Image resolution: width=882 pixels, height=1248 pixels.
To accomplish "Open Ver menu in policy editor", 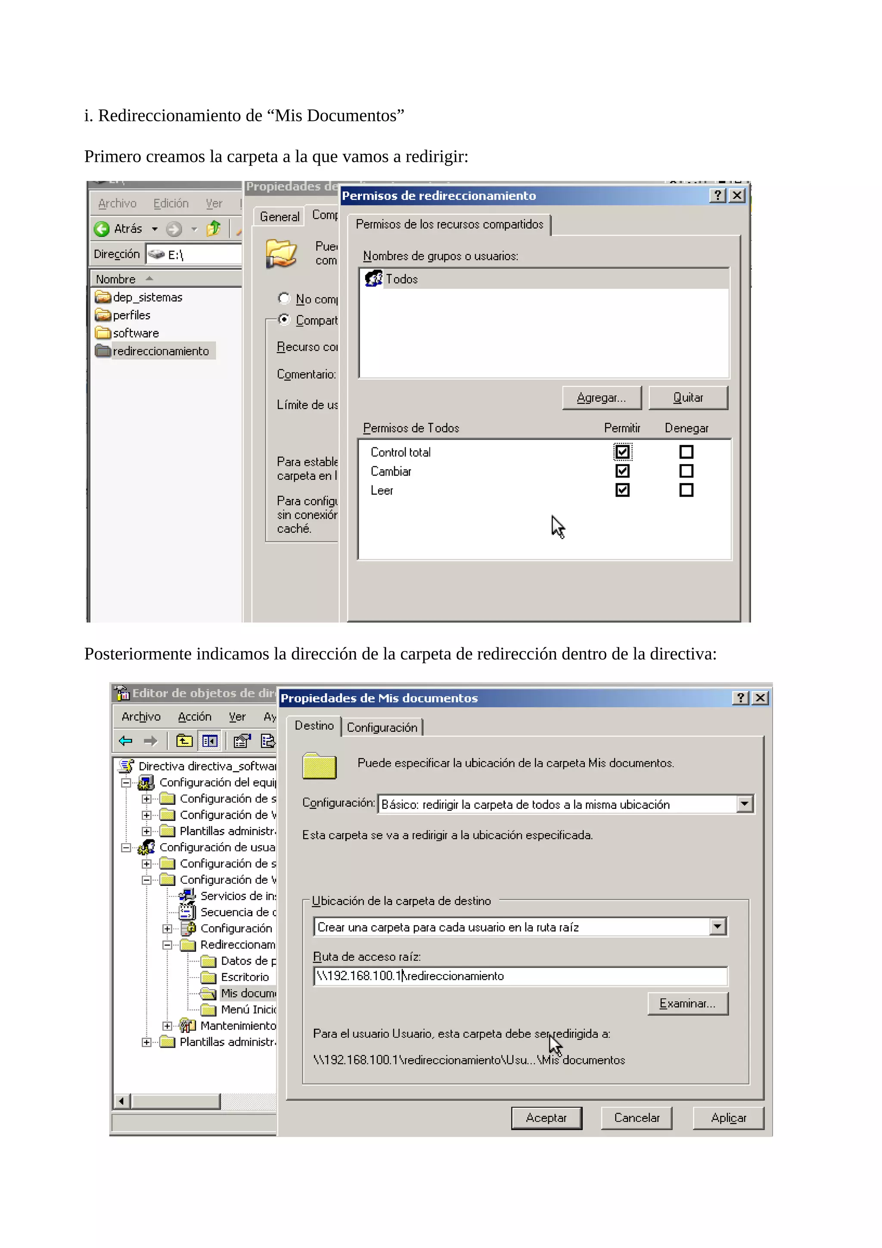I will click(237, 717).
